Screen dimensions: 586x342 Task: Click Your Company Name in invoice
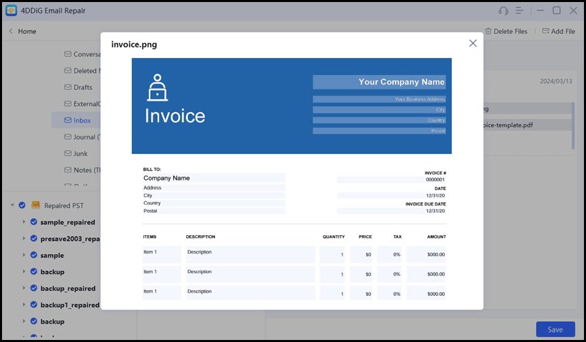click(x=401, y=82)
